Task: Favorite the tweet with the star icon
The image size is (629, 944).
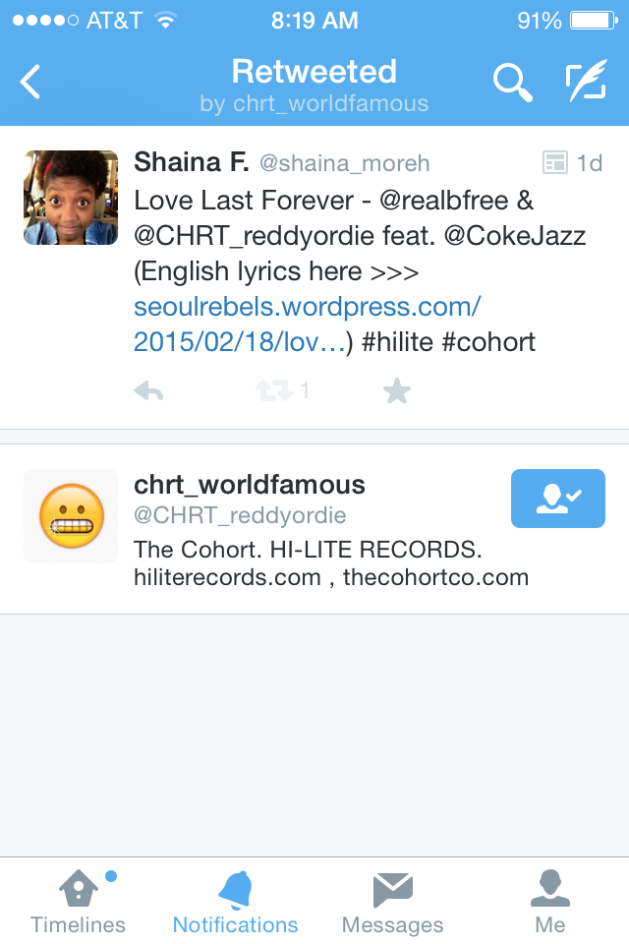Action: point(397,390)
